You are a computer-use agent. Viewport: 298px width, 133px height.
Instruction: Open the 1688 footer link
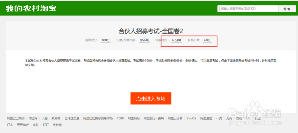(120, 118)
